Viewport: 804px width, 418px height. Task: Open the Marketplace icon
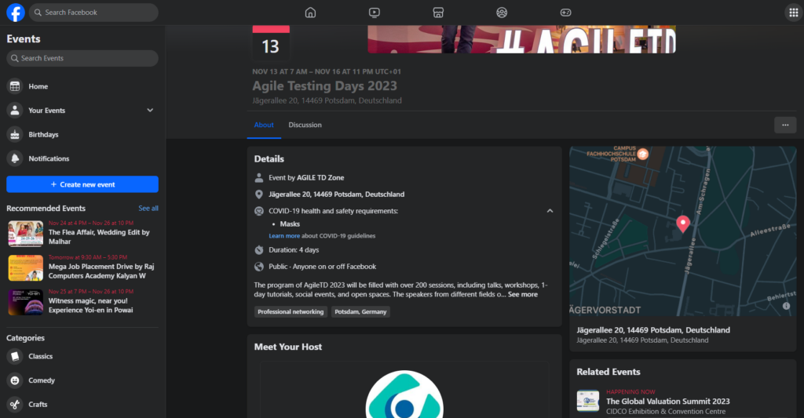pos(438,13)
